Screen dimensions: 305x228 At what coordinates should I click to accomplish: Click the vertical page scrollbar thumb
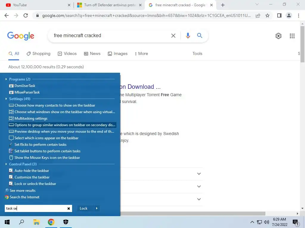pos(302,44)
